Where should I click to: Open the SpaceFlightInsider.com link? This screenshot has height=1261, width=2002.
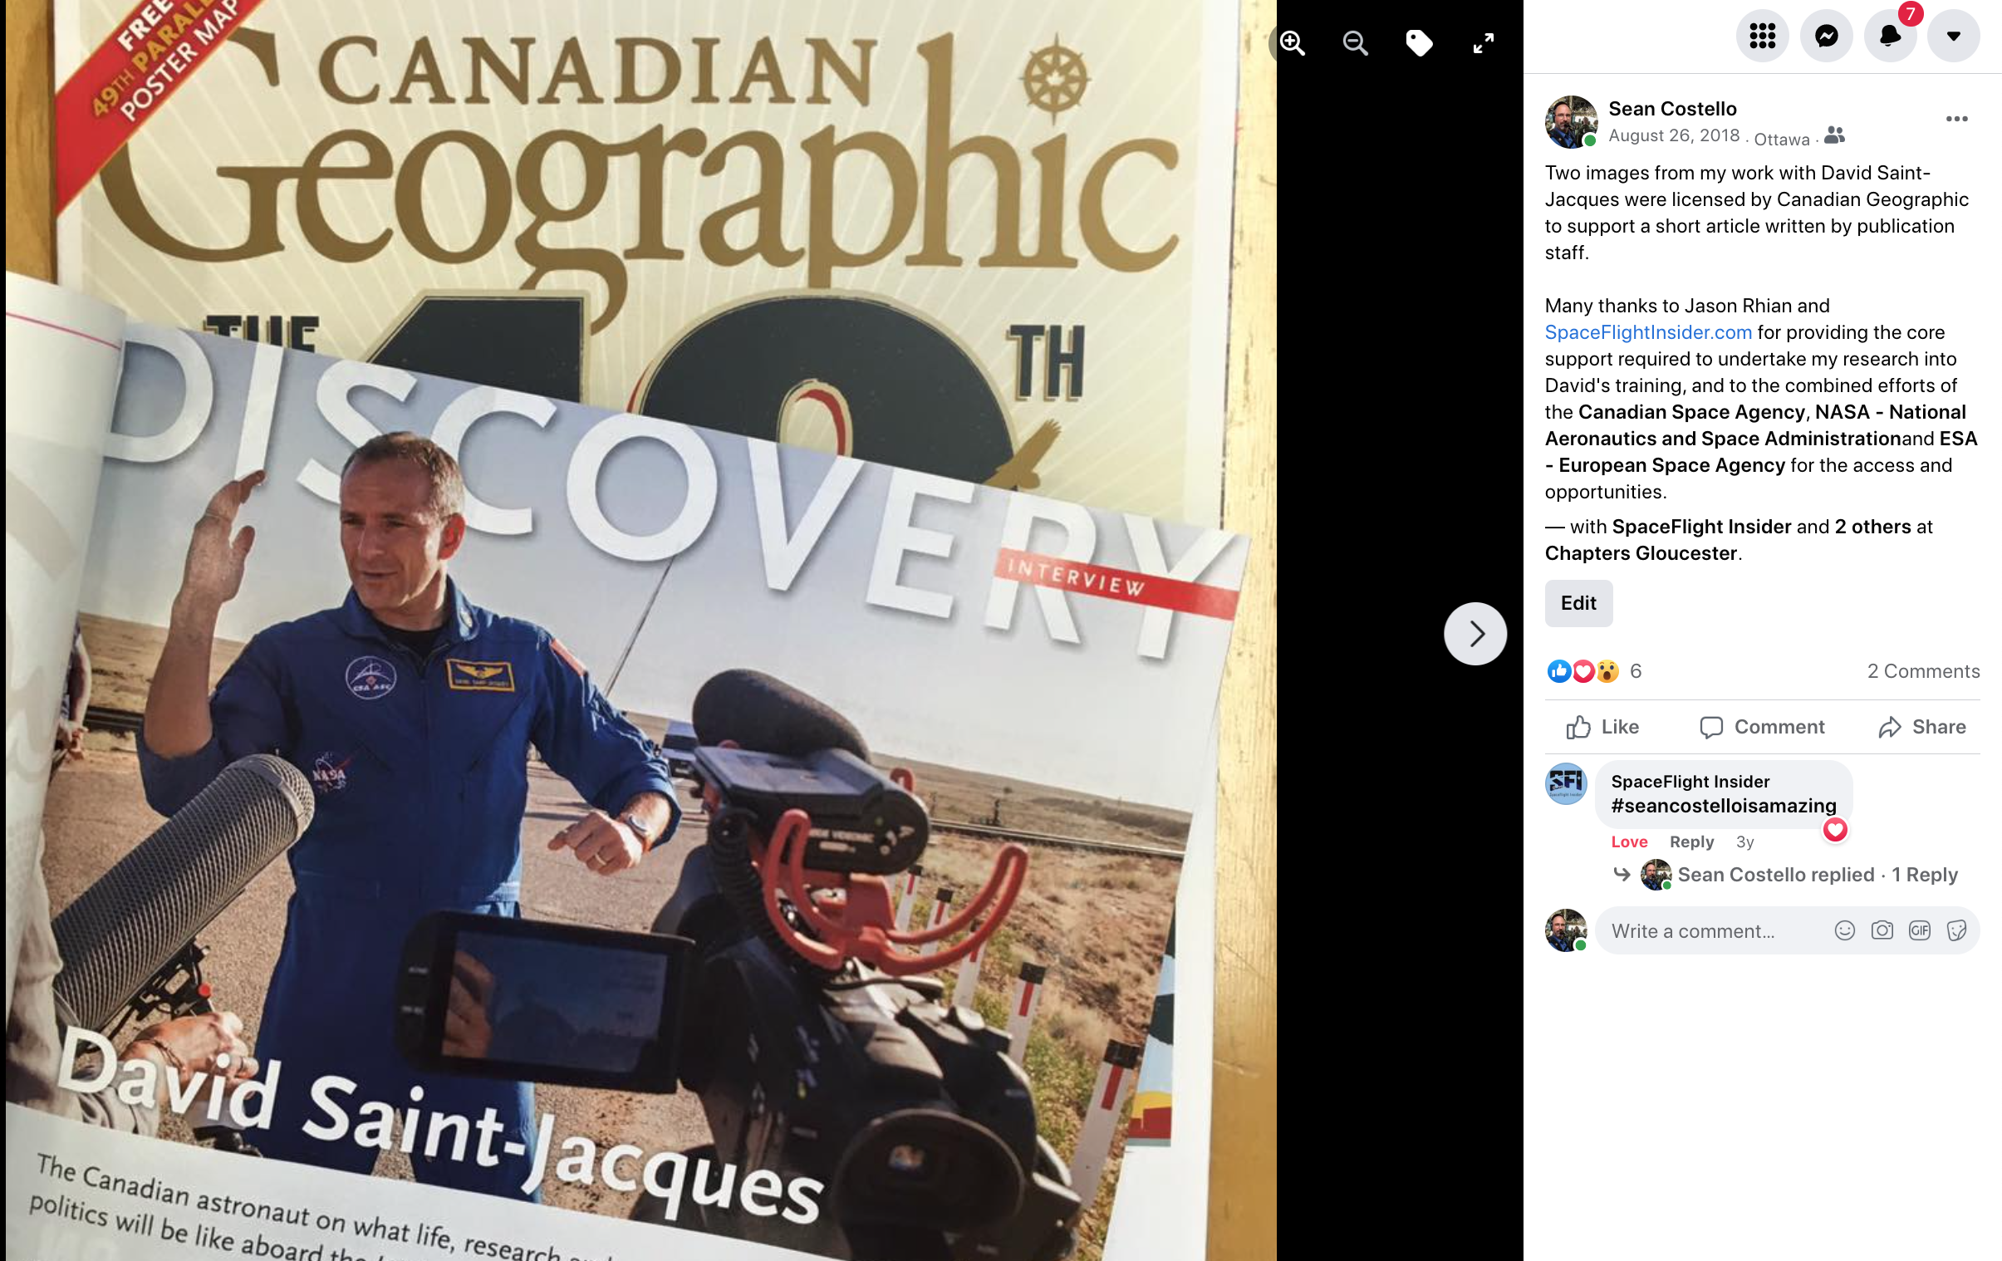click(x=1648, y=332)
